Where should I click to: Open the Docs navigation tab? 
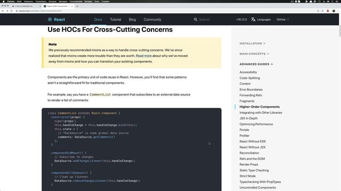(x=98, y=20)
